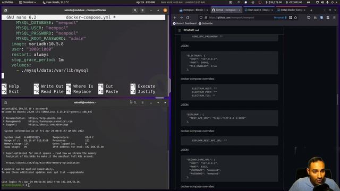Open Bitcoin EUR price indicator
The image size is (340, 191).
[x=294, y=2]
